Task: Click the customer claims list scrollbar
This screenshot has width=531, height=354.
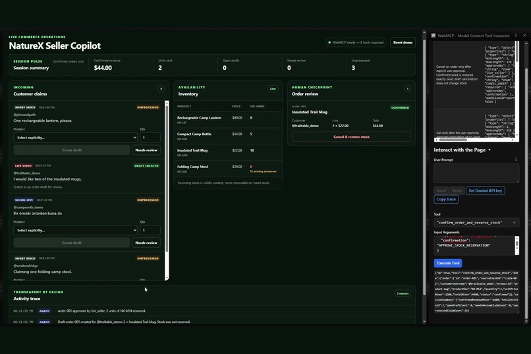Action: (x=167, y=179)
